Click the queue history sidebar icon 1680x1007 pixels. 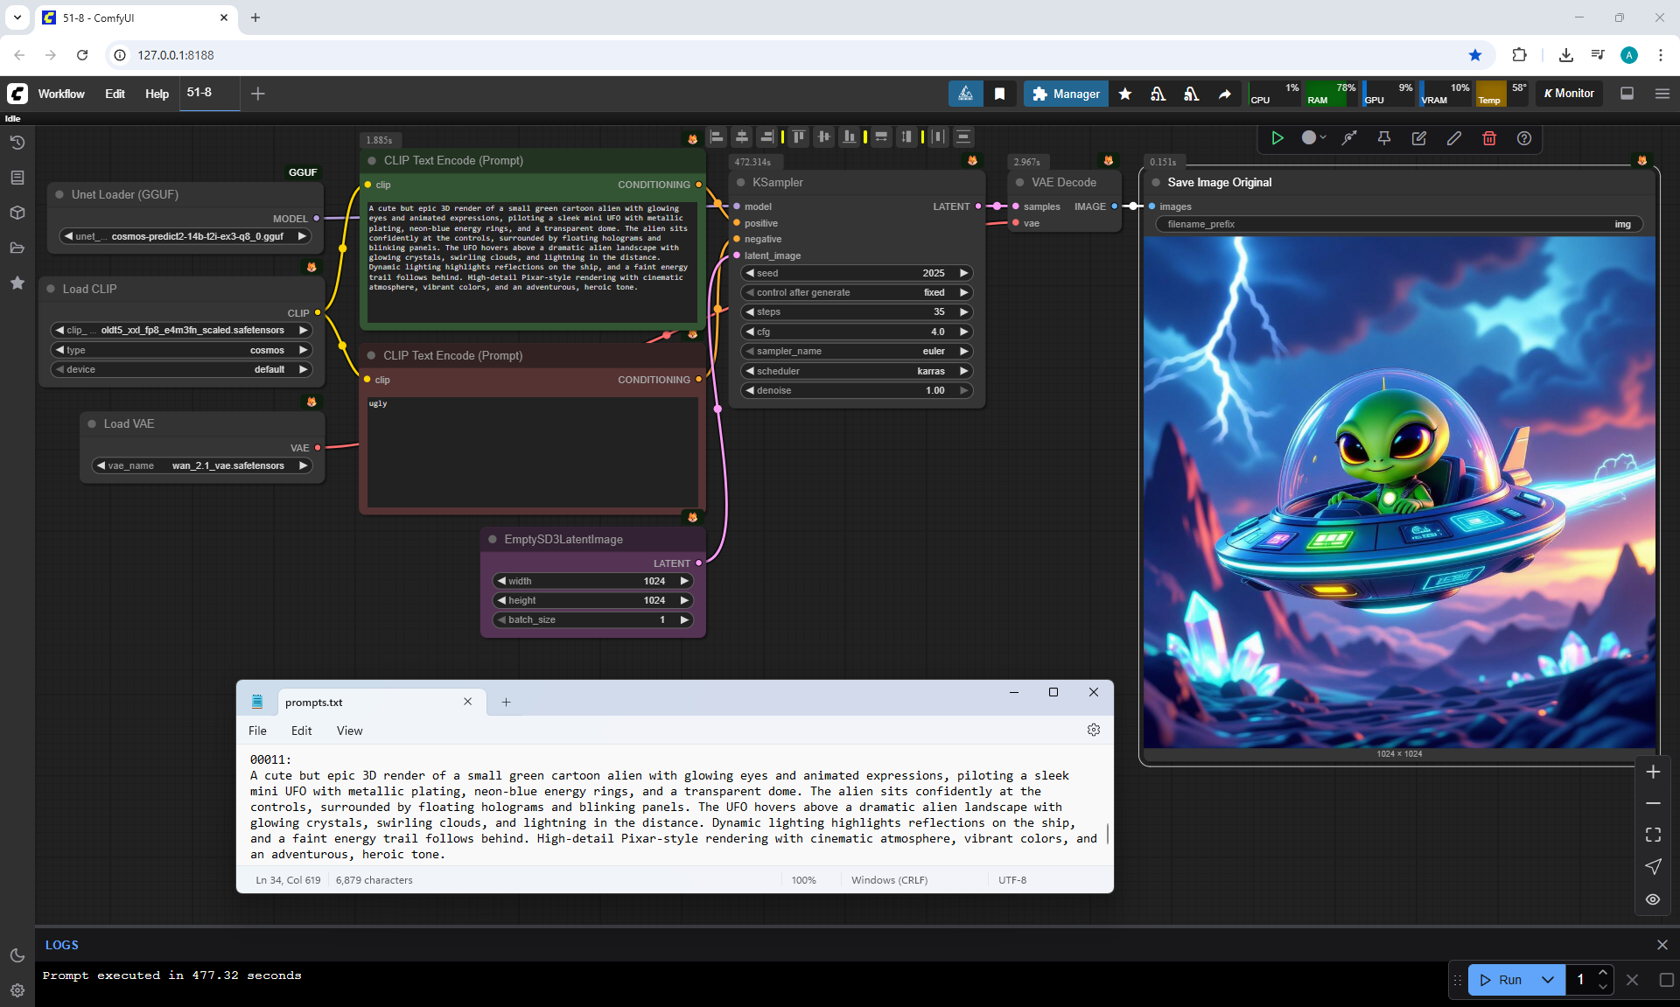coord(17,143)
